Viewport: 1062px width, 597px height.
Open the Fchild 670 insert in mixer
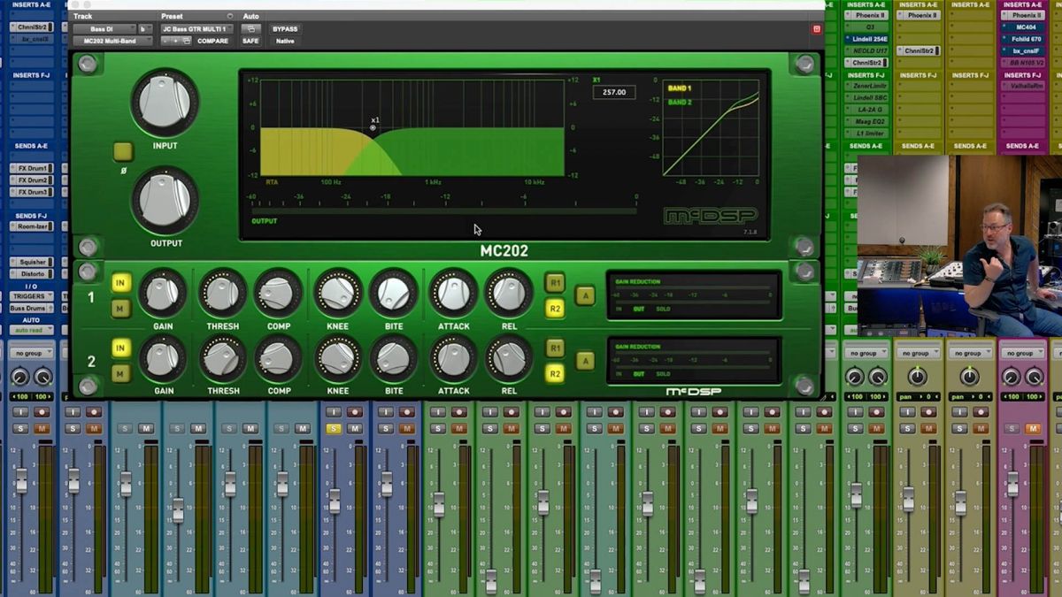1025,39
